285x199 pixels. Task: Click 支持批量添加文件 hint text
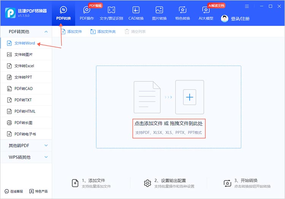(96, 186)
